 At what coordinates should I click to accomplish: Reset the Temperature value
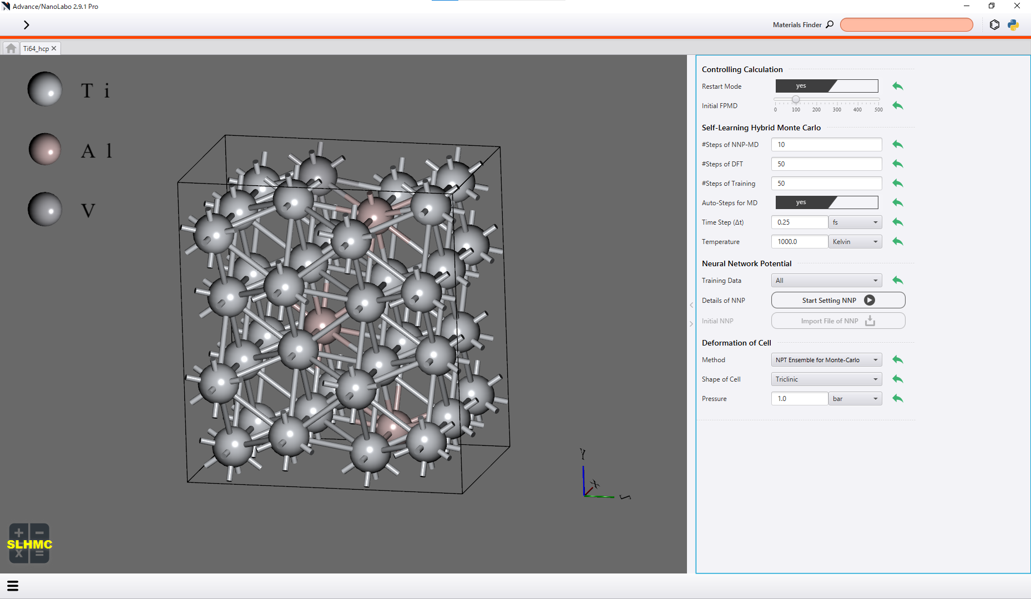point(898,241)
